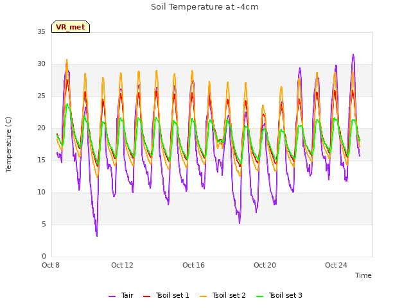The width and height of the screenshot is (411, 308).
Task: Toggle Tsoil set 2 legend entry
Action: coord(223,295)
